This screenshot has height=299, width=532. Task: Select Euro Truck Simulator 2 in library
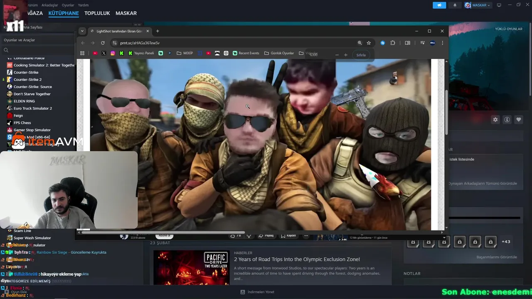(x=33, y=108)
